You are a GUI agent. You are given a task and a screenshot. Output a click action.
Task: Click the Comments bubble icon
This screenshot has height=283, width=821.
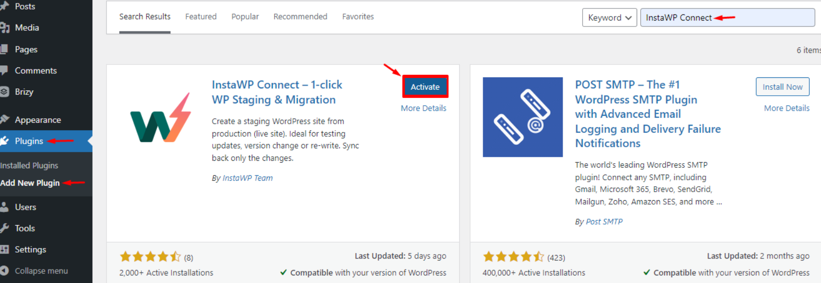(x=4, y=70)
